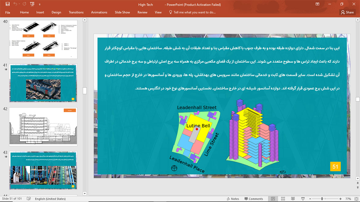Click the zoom slider handle
Image resolution: width=360 pixels, height=202 pixels.
click(322, 199)
